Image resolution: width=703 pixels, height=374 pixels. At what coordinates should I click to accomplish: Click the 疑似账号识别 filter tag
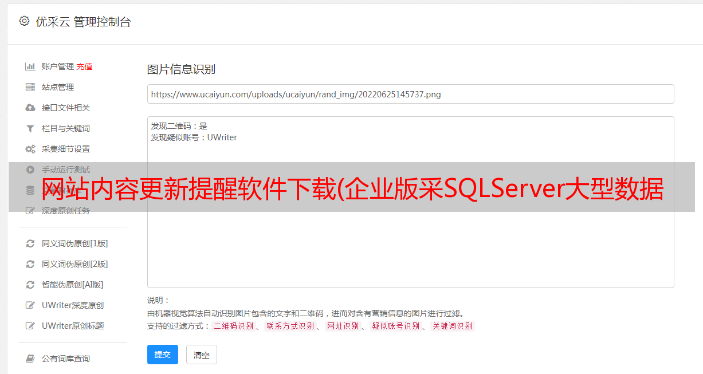395,326
